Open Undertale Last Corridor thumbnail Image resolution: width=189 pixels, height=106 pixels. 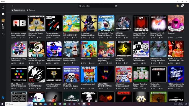[x=124, y=74]
